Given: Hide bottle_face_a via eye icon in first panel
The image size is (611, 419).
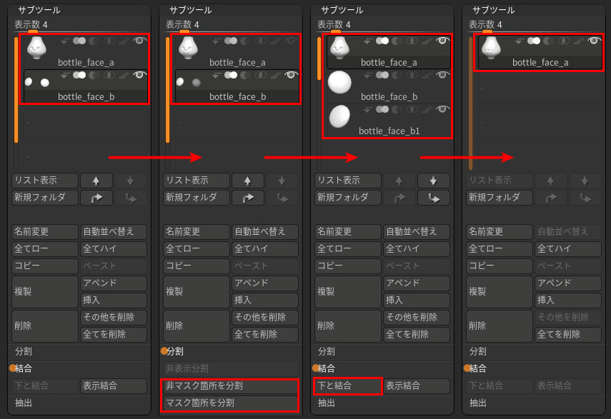Looking at the screenshot, I should click(139, 41).
